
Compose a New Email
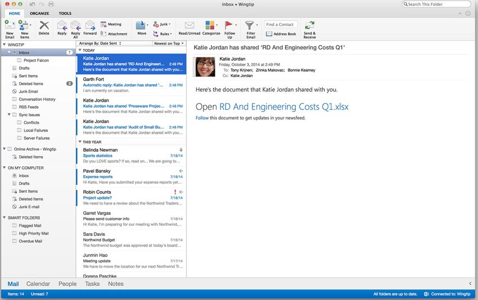[x=10, y=29]
